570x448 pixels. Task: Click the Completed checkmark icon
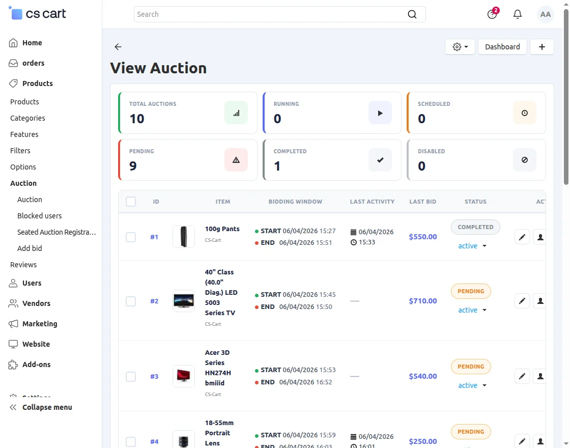coord(380,160)
